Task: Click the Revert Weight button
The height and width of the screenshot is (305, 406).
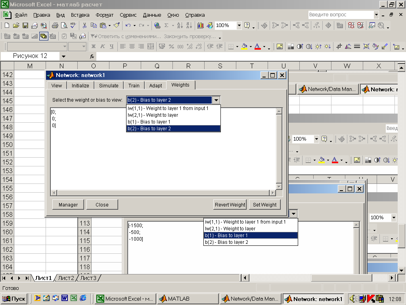Action: tap(230, 205)
